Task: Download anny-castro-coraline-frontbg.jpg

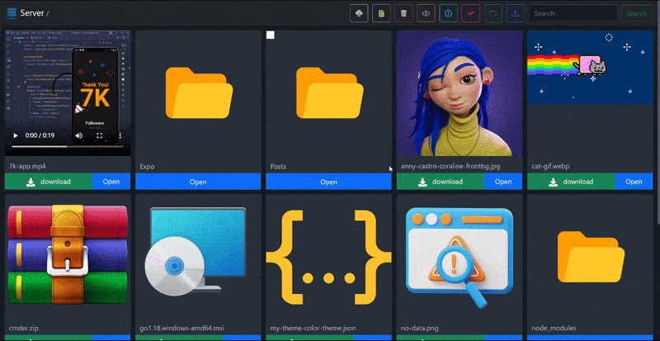Action: pyautogui.click(x=441, y=182)
